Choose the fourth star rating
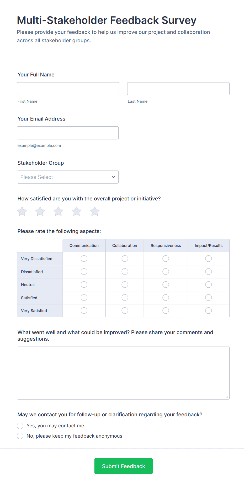The width and height of the screenshot is (244, 487). [77, 211]
